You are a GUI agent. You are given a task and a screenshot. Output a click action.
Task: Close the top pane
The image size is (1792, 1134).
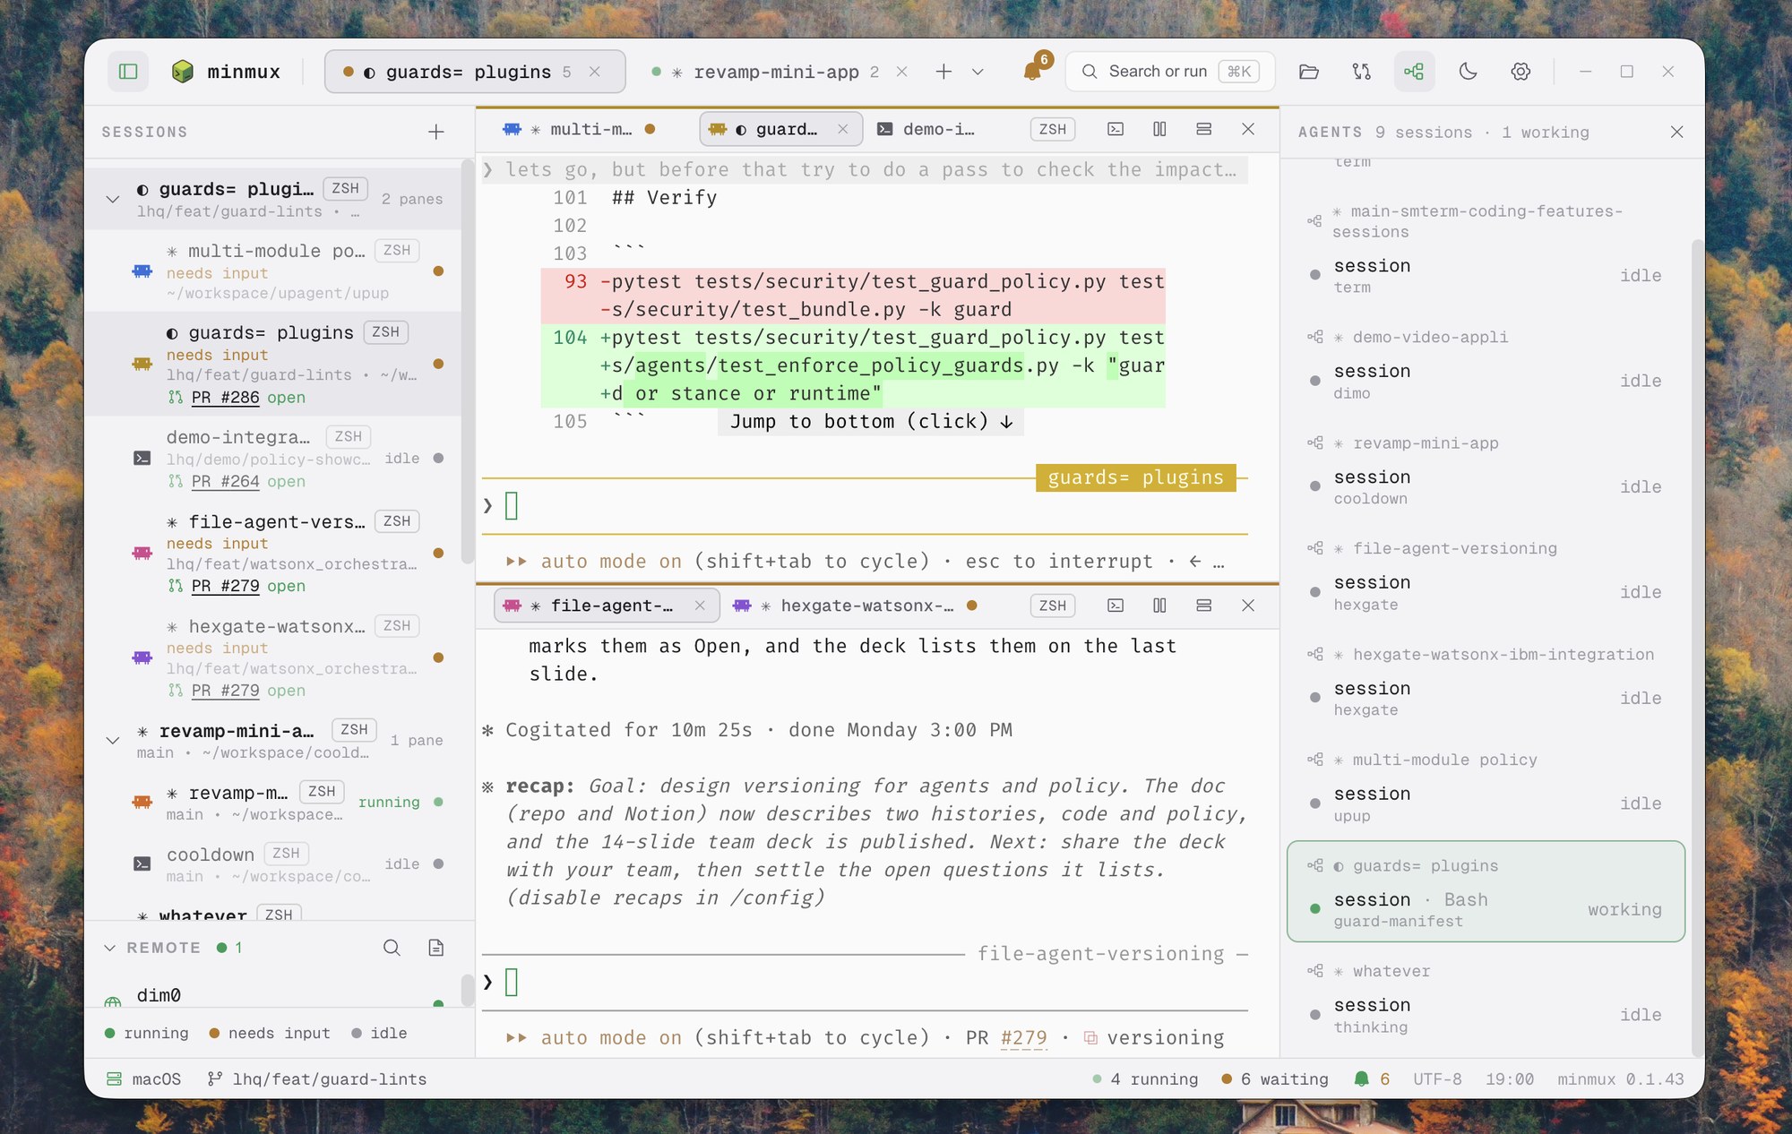pyautogui.click(x=1248, y=129)
